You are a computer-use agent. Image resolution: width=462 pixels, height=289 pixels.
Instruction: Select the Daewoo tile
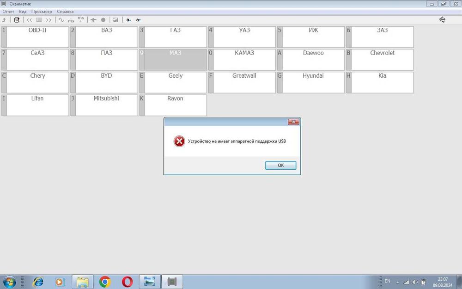tap(311, 60)
